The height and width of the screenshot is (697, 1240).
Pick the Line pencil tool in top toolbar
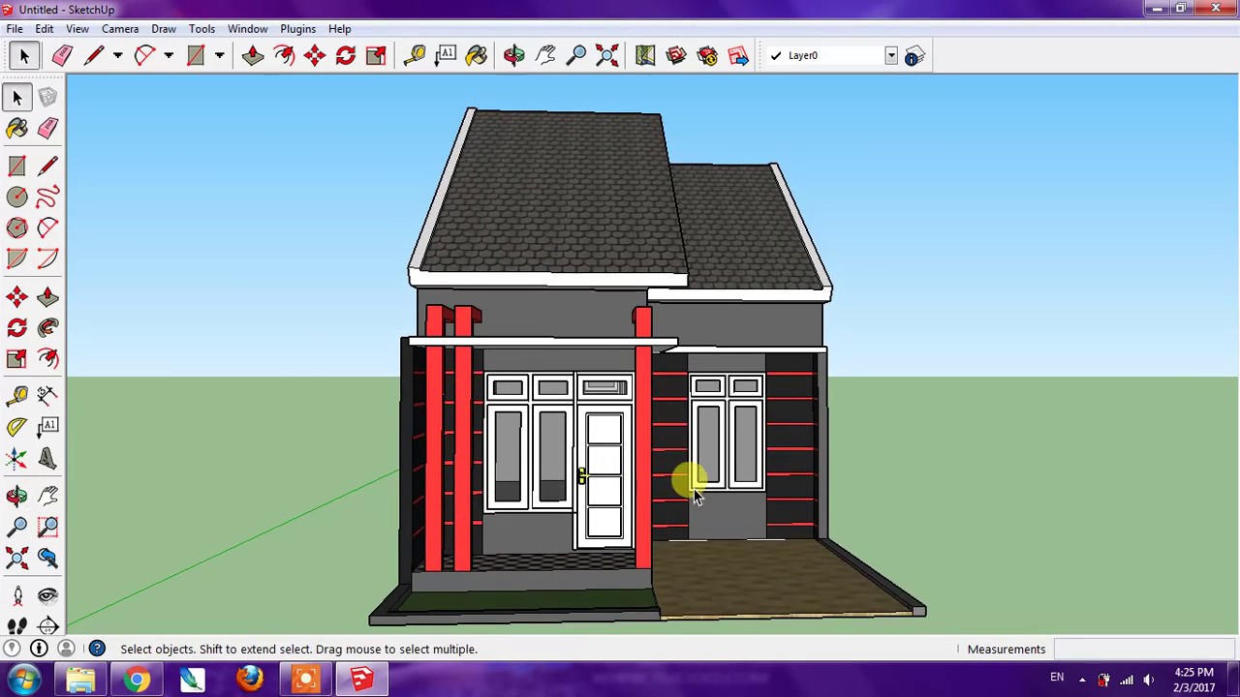94,55
